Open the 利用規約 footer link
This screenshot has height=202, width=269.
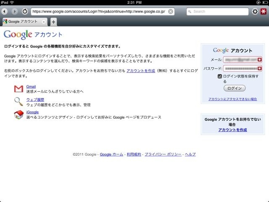coord(134,154)
